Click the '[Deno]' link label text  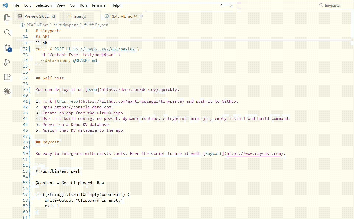92,90
